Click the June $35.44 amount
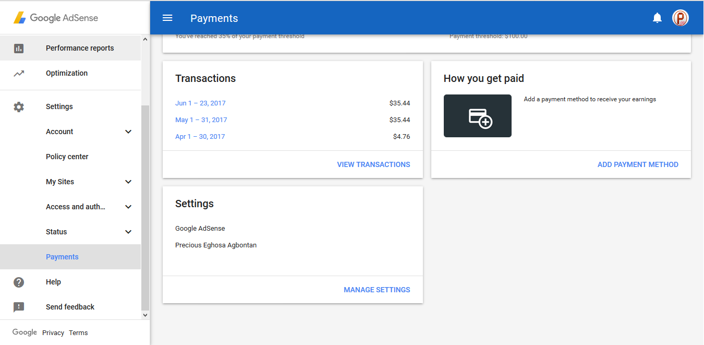The image size is (704, 345). point(400,103)
